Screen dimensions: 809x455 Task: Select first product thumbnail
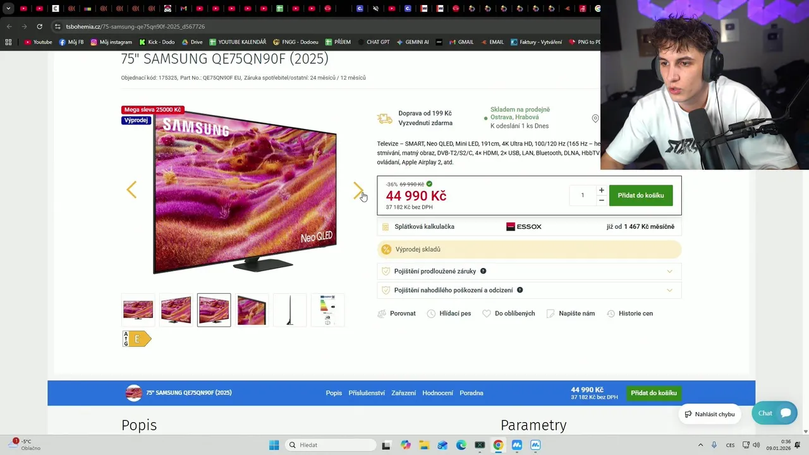[x=138, y=310]
